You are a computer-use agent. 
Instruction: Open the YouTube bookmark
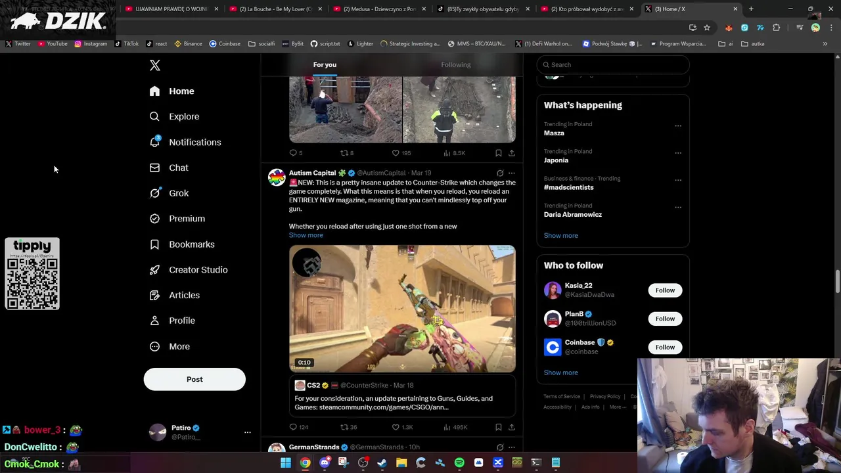[x=53, y=44]
